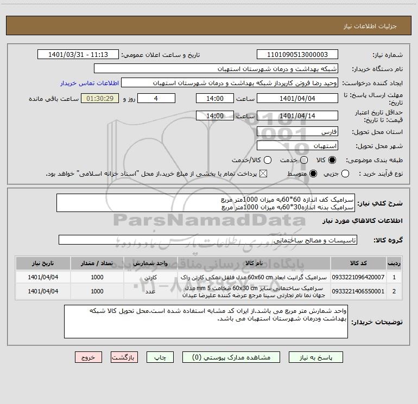Select the کالا/خدمت radio button

tap(268, 160)
